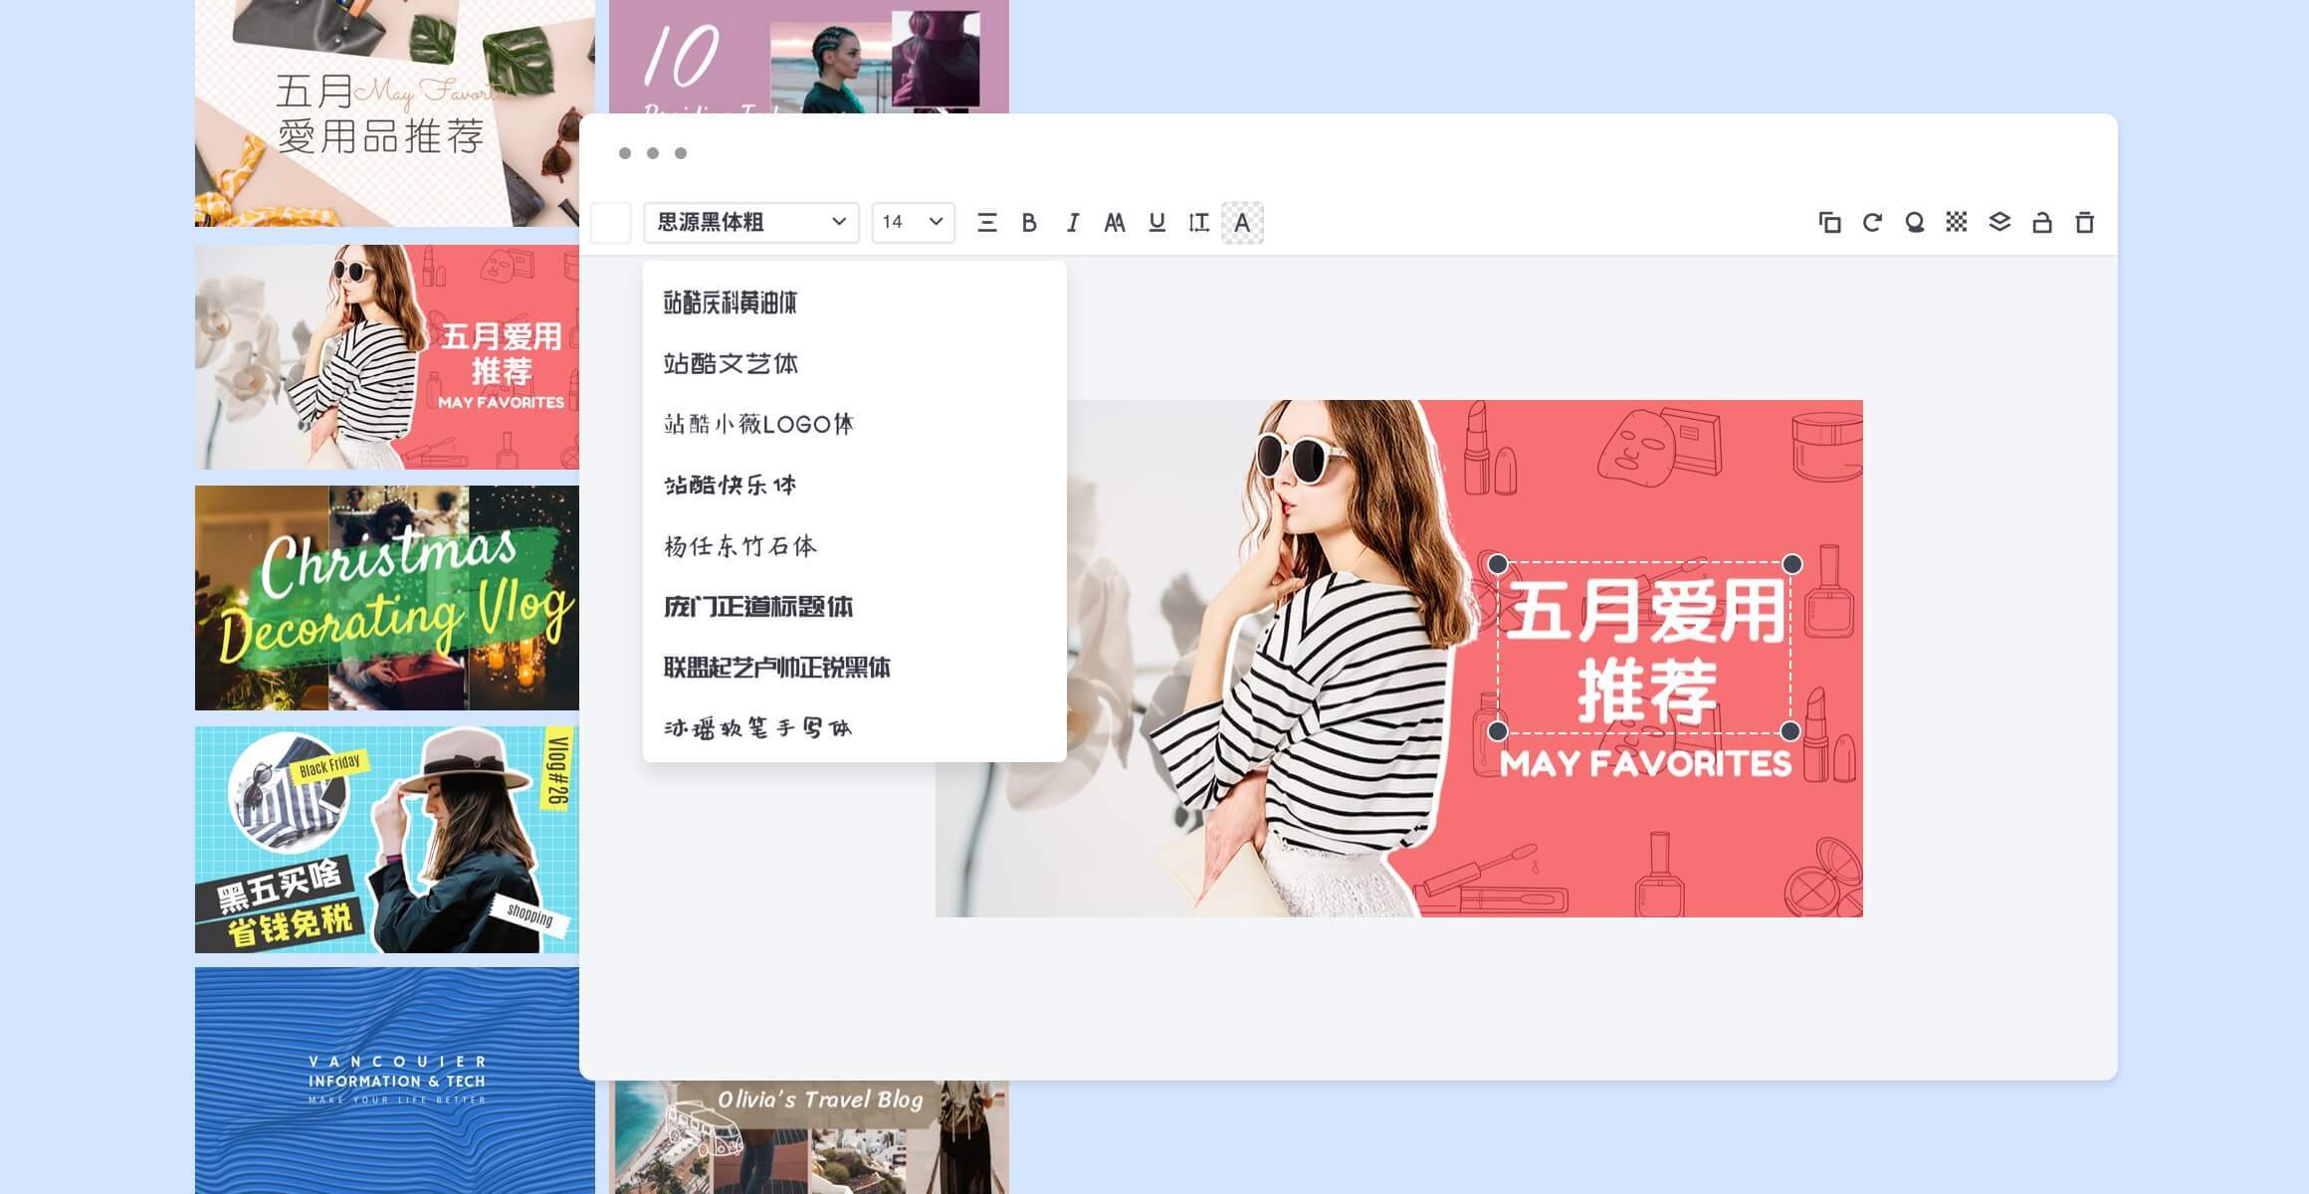
Task: Click the uppercase letters AA icon
Action: (x=1114, y=223)
